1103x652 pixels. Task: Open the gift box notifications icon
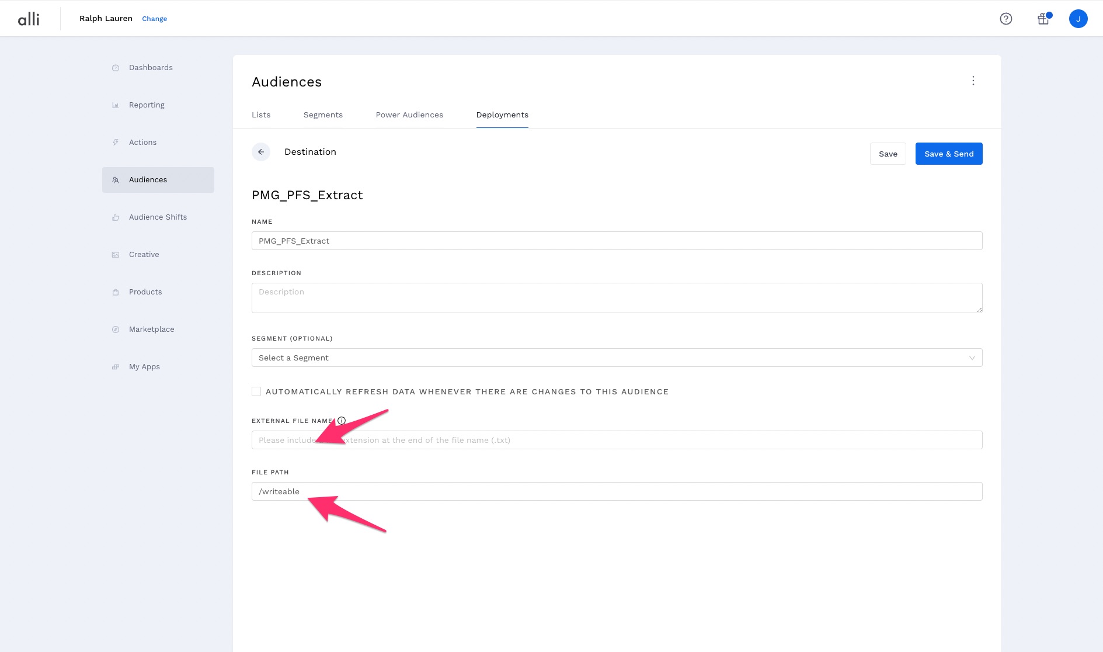(x=1043, y=19)
